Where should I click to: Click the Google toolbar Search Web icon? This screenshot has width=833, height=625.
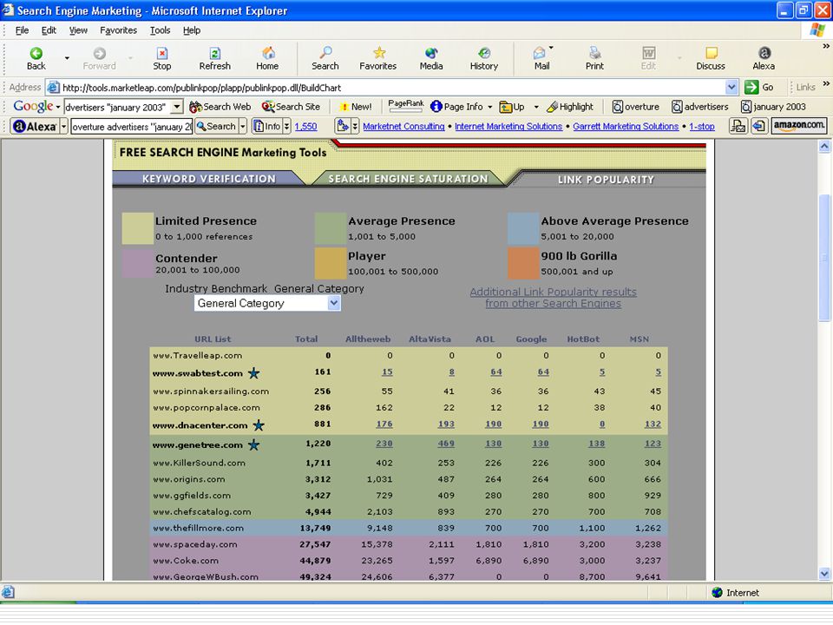195,107
